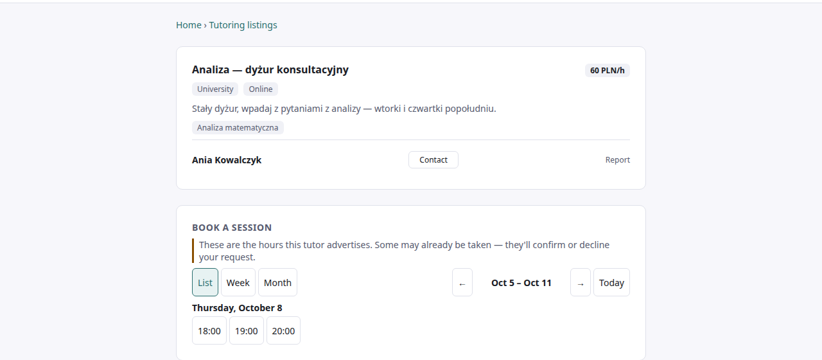Click the Analiza matematyczna subject tag
The height and width of the screenshot is (360, 822).
[238, 128]
